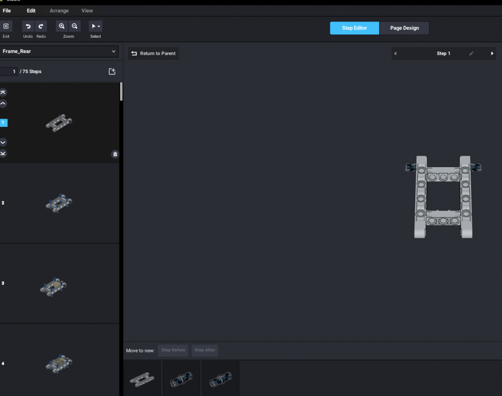Zoom out with magnifier minus icon
Viewport: 502px width, 396px height.
[75, 26]
